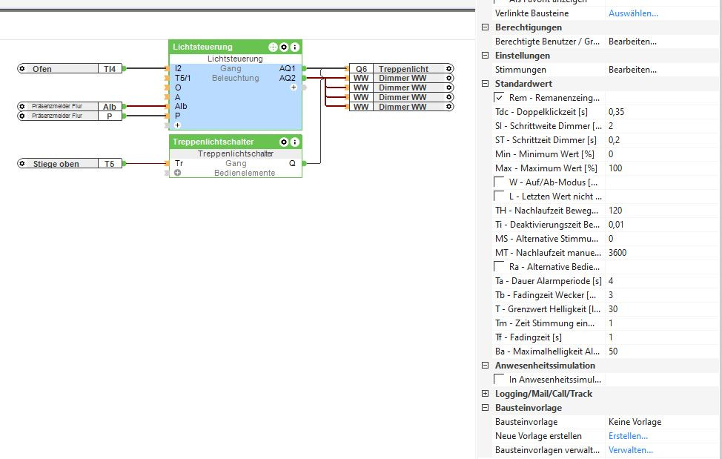Edit T Grenzwert Helligkeit value 30

[x=661, y=309]
